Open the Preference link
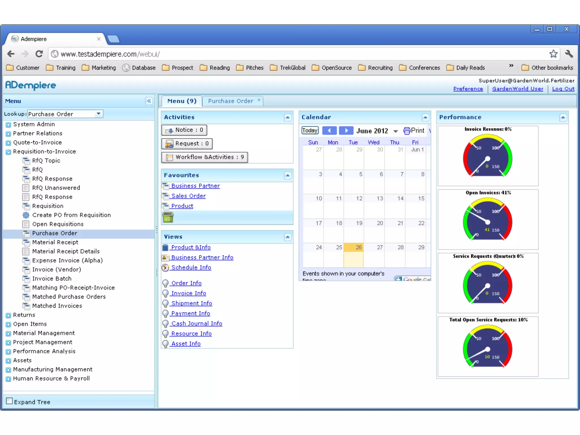Viewport: 580px width, 435px height. point(468,89)
